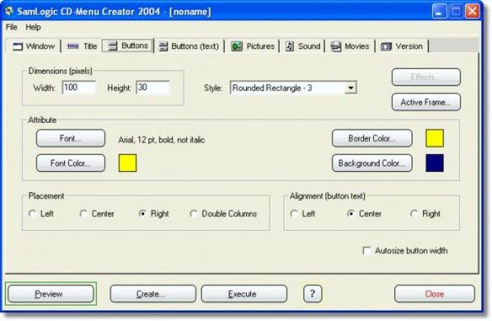Click the Movies tab film icon
Viewport: 492px width, 321px height.
336,46
